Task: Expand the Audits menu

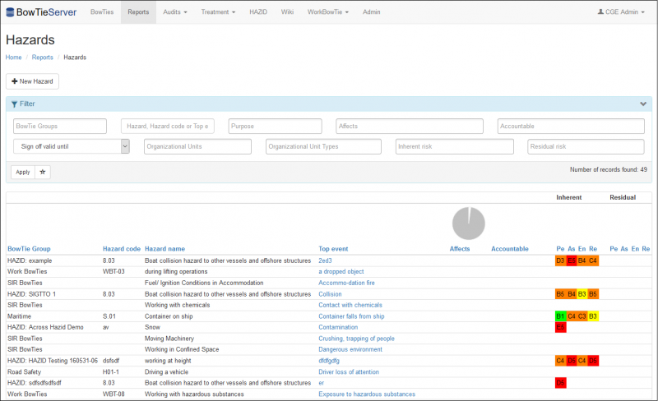Action: coord(174,12)
